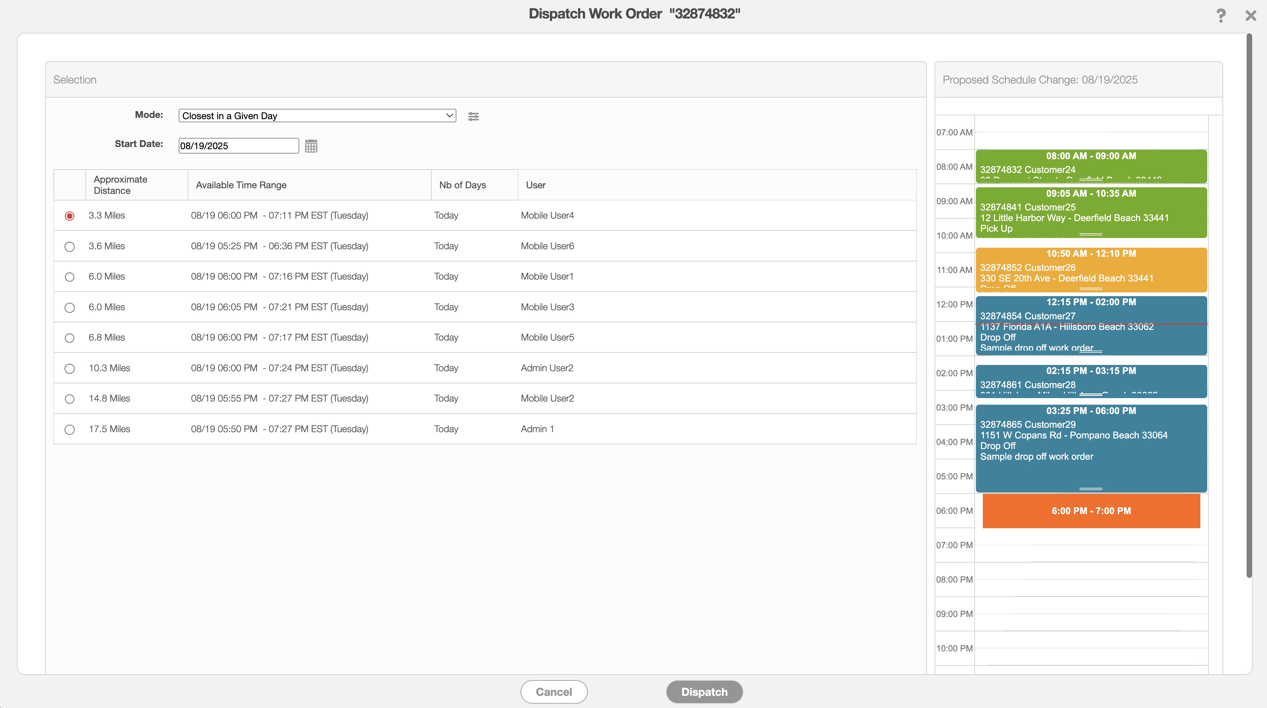
Task: Select Mobile User6 radio option
Action: 69,247
